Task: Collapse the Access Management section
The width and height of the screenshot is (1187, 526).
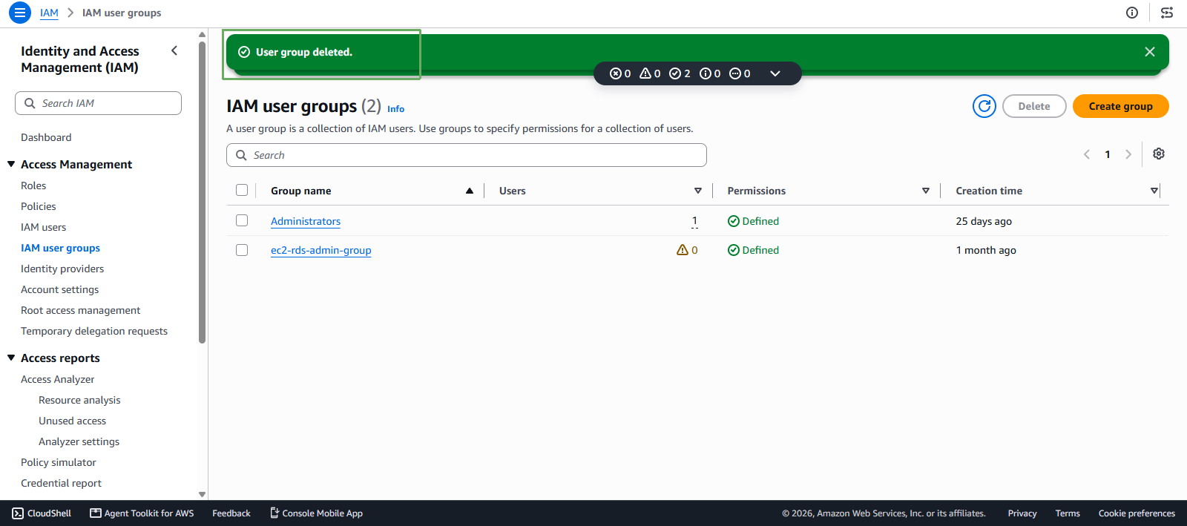Action: tap(11, 164)
